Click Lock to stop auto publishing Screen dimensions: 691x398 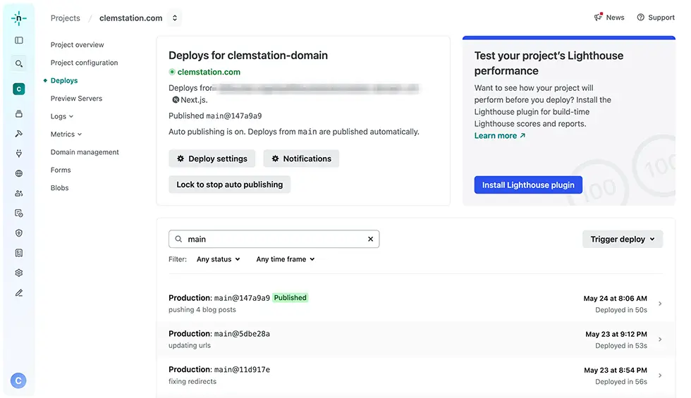click(230, 185)
